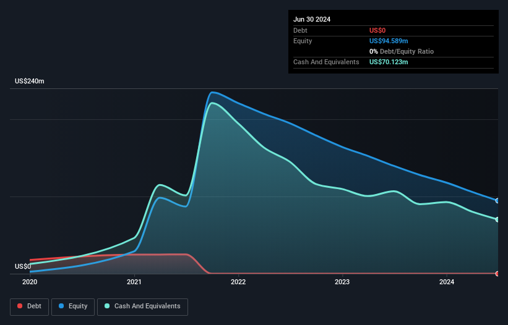
Task: Toggle the Equity legend button
Action: click(x=73, y=306)
